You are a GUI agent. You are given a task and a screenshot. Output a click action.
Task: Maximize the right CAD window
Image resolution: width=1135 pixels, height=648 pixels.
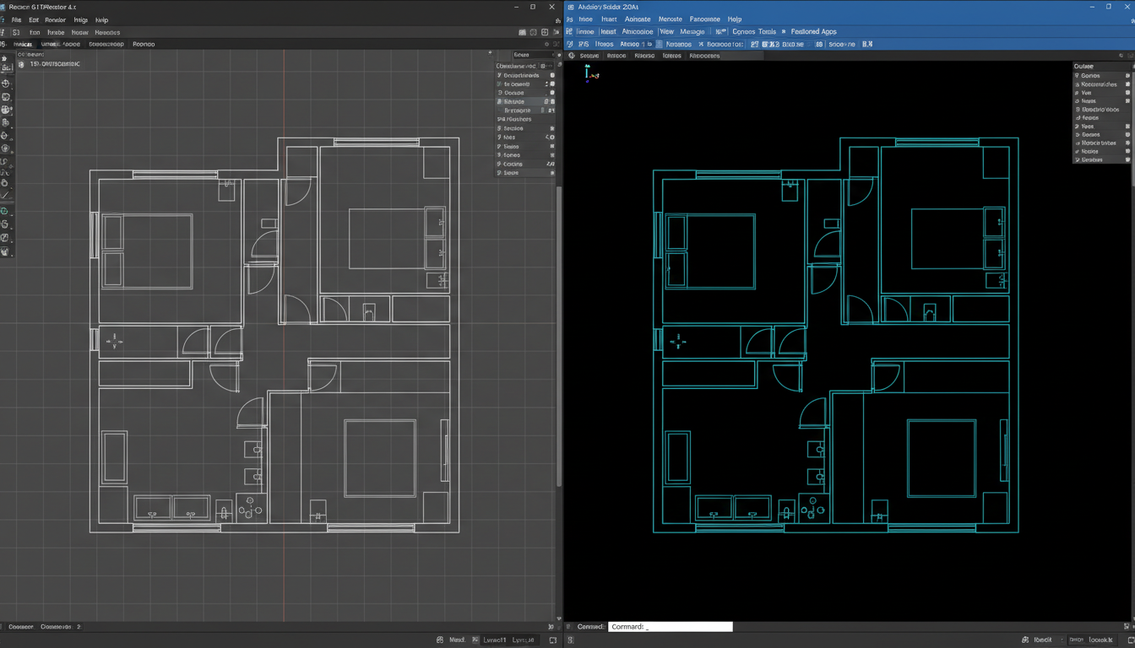pos(1109,7)
